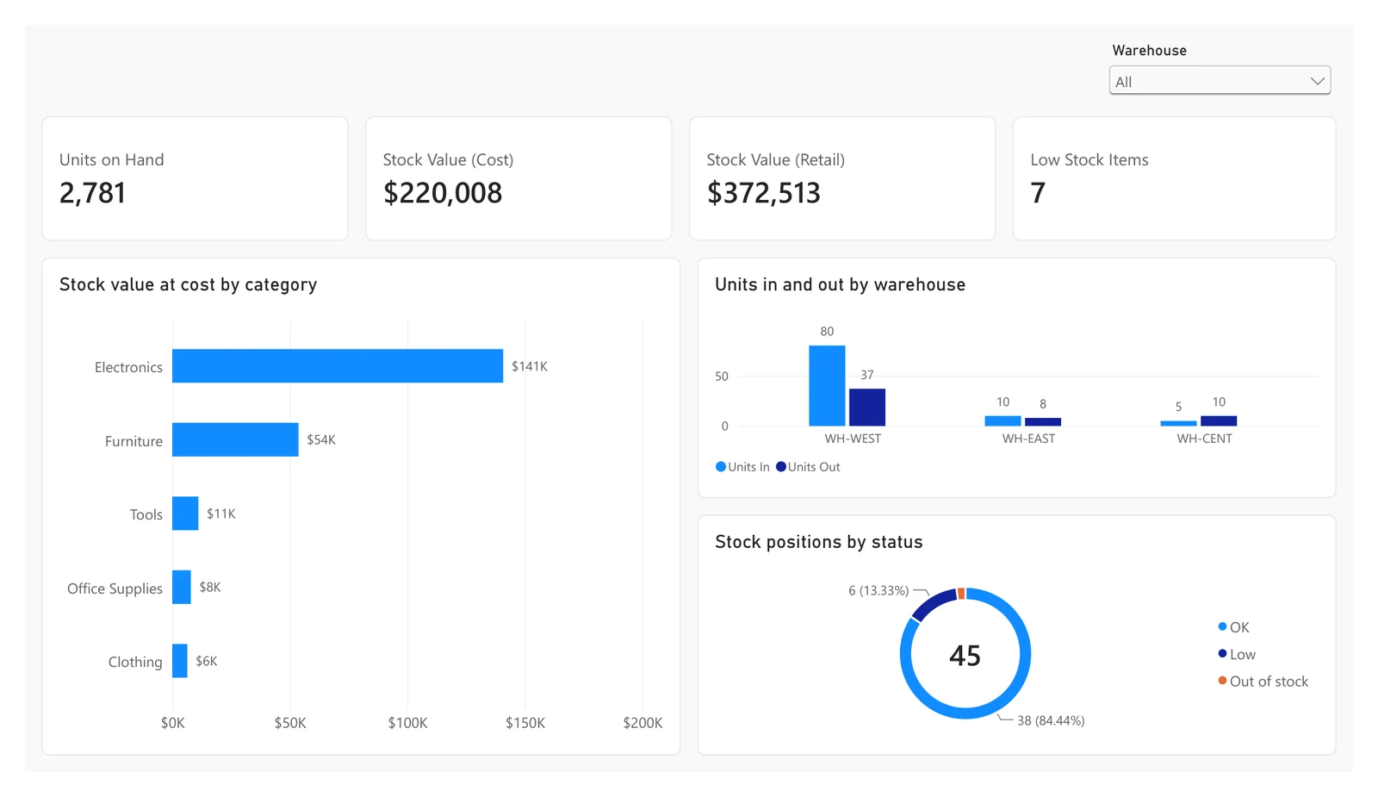
Task: Click the Stock positions by status title
Action: pos(818,542)
